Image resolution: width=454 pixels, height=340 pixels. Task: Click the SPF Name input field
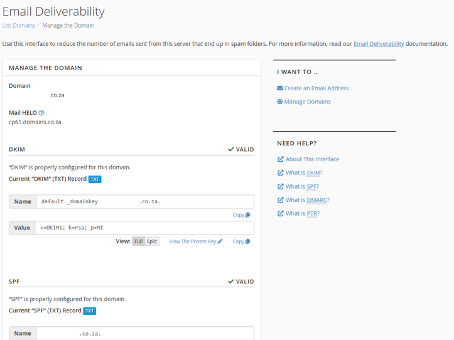coord(144,333)
